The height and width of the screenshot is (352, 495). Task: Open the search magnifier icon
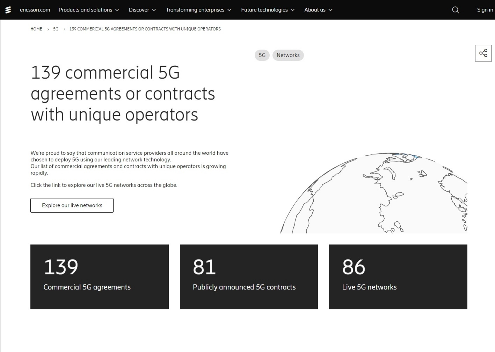(x=455, y=10)
